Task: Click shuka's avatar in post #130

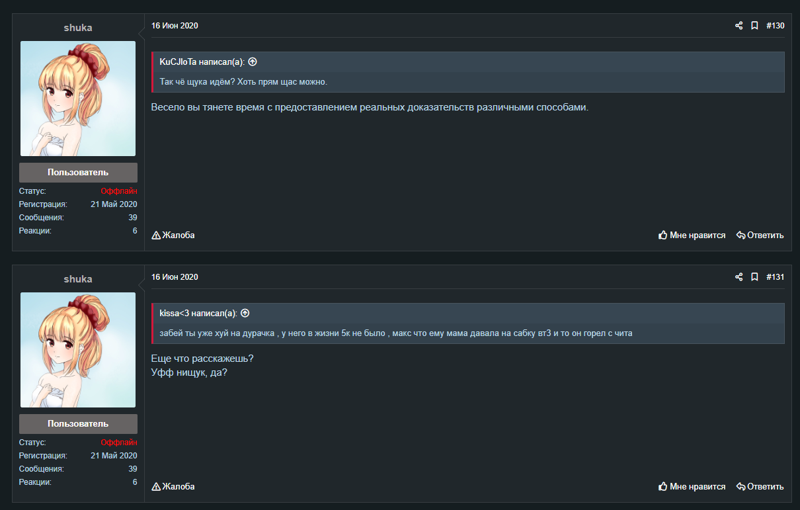Action: coord(78,99)
